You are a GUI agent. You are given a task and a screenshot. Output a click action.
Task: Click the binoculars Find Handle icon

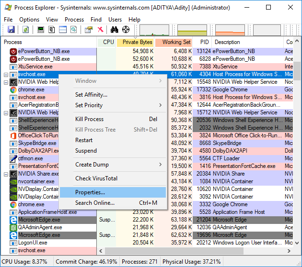pos(114,30)
